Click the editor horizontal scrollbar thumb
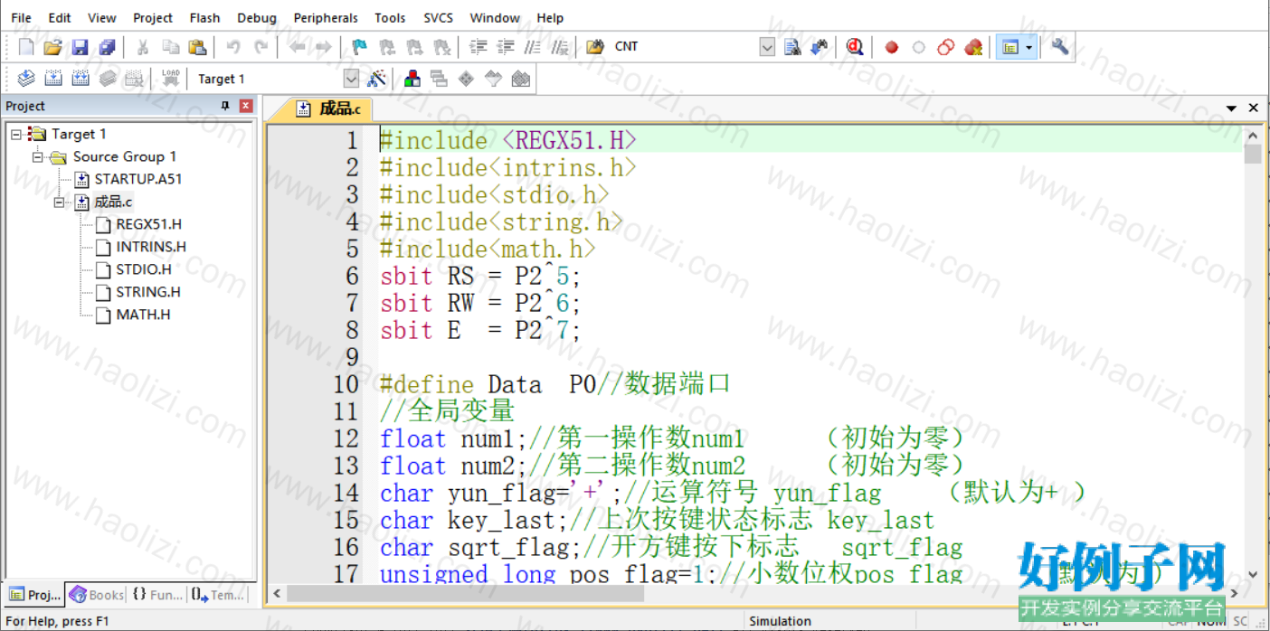The height and width of the screenshot is (631, 1270). [x=465, y=594]
